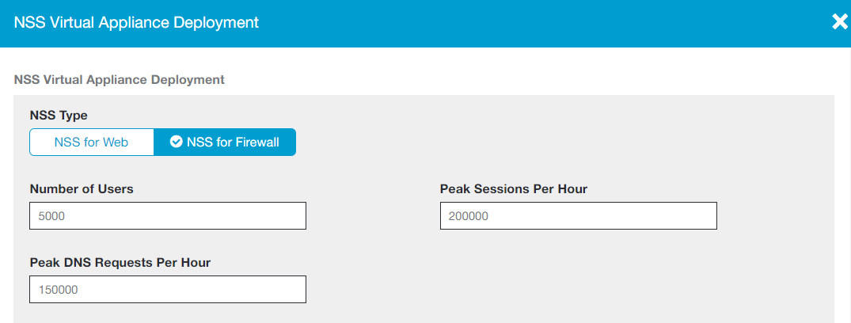Click the NSS Type label
Viewport: 851px width, 323px height.
pyautogui.click(x=59, y=116)
